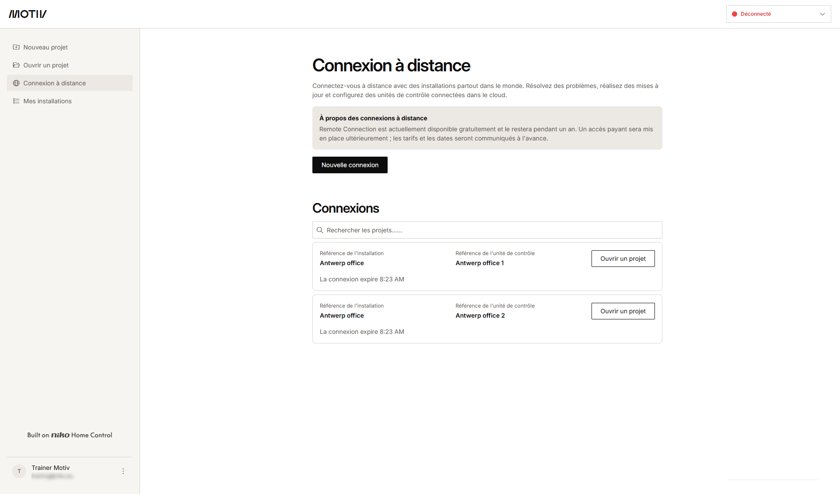Image resolution: width=840 pixels, height=494 pixels.
Task: Click the Nouvelle connexion button
Action: point(350,165)
